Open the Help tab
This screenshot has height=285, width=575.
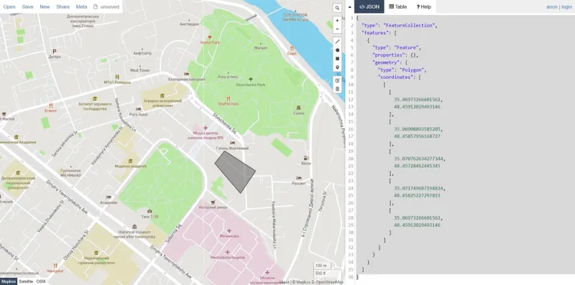(x=423, y=6)
